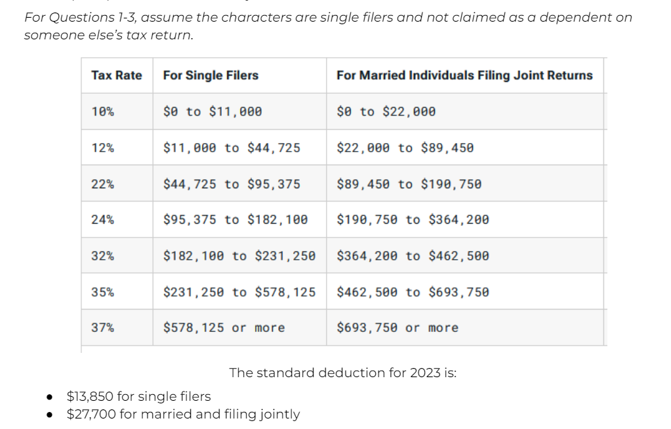Click the "$11,000 to $44,725" cell
The width and height of the screenshot is (671, 429).
232,148
